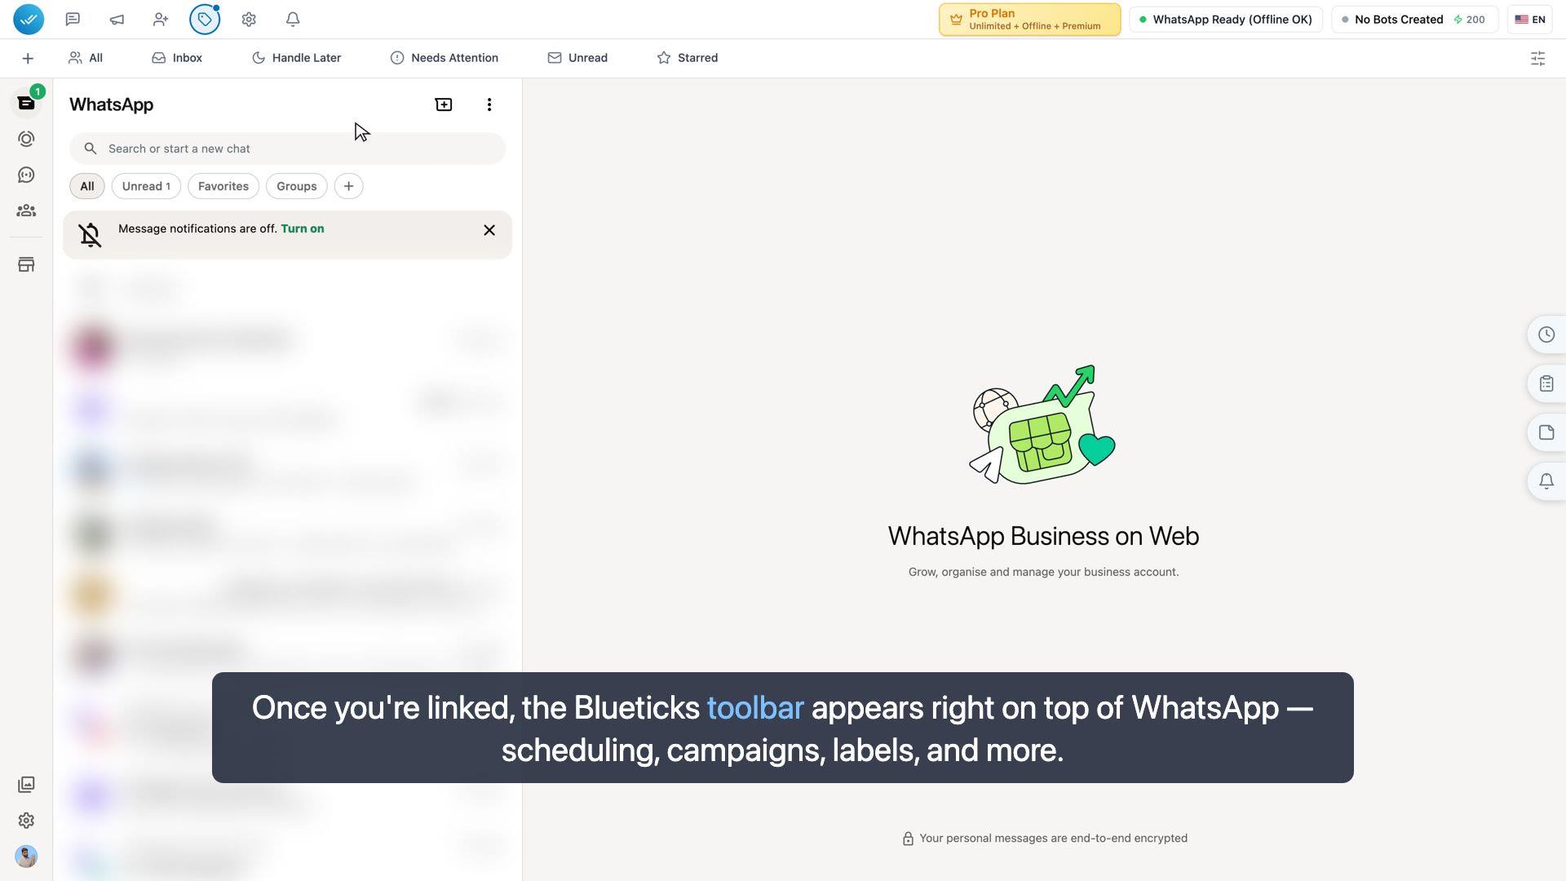Click the Pro Plan badge

[x=1029, y=20]
